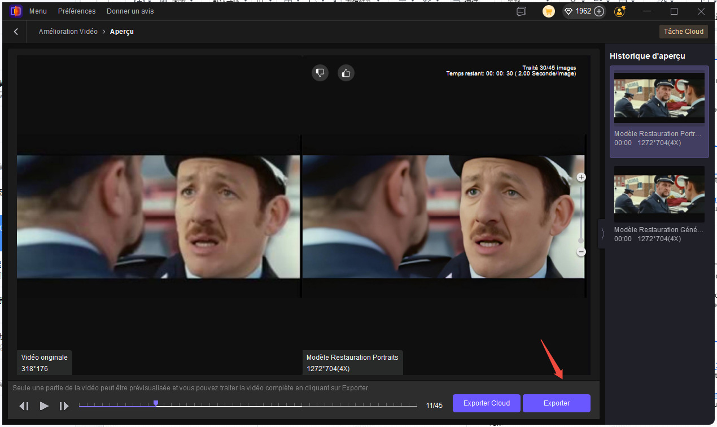
Task: Click the Exporter button
Action: 556,403
